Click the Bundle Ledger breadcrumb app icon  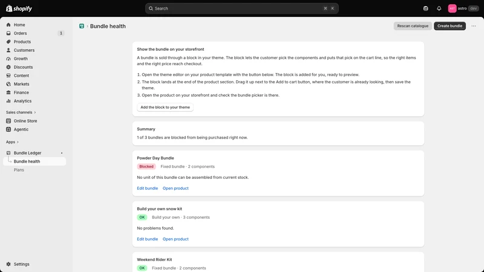coord(82,26)
